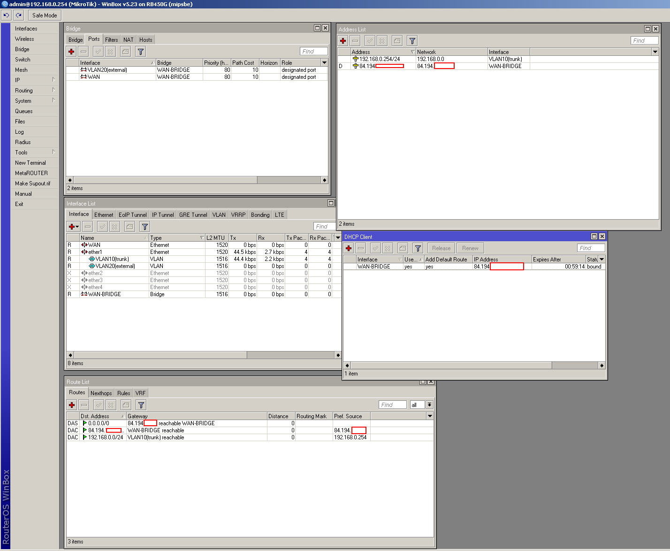
Task: Open Route List column chooser dropdown
Action: pyautogui.click(x=430, y=416)
